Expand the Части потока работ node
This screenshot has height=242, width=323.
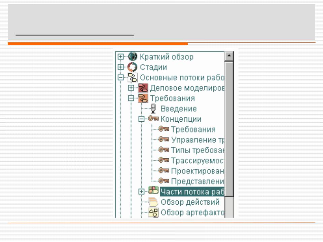point(141,192)
